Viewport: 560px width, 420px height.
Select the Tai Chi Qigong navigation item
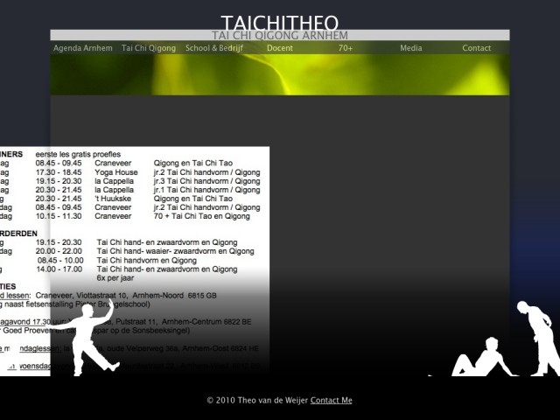(x=149, y=48)
